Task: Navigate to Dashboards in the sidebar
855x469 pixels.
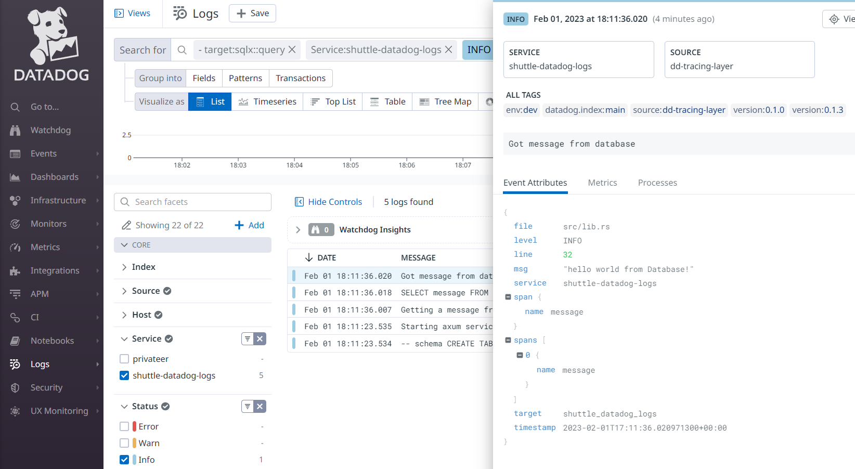Action: click(55, 177)
